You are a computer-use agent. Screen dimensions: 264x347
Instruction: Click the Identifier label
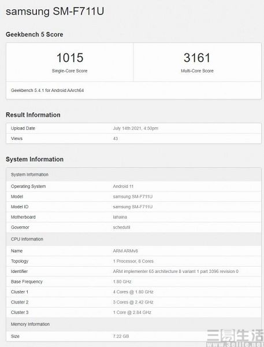(x=19, y=271)
